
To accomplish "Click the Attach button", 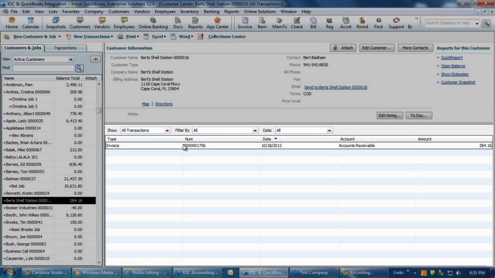I will coord(343,48).
